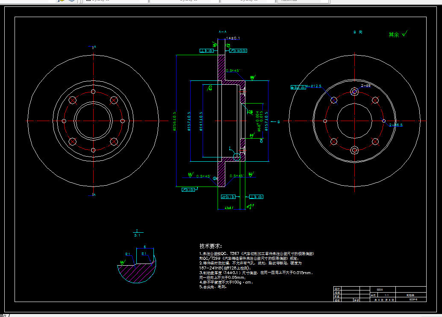Select the '14±0.1' thickness dimension
Screen dimensions: 442x317
click(x=233, y=38)
